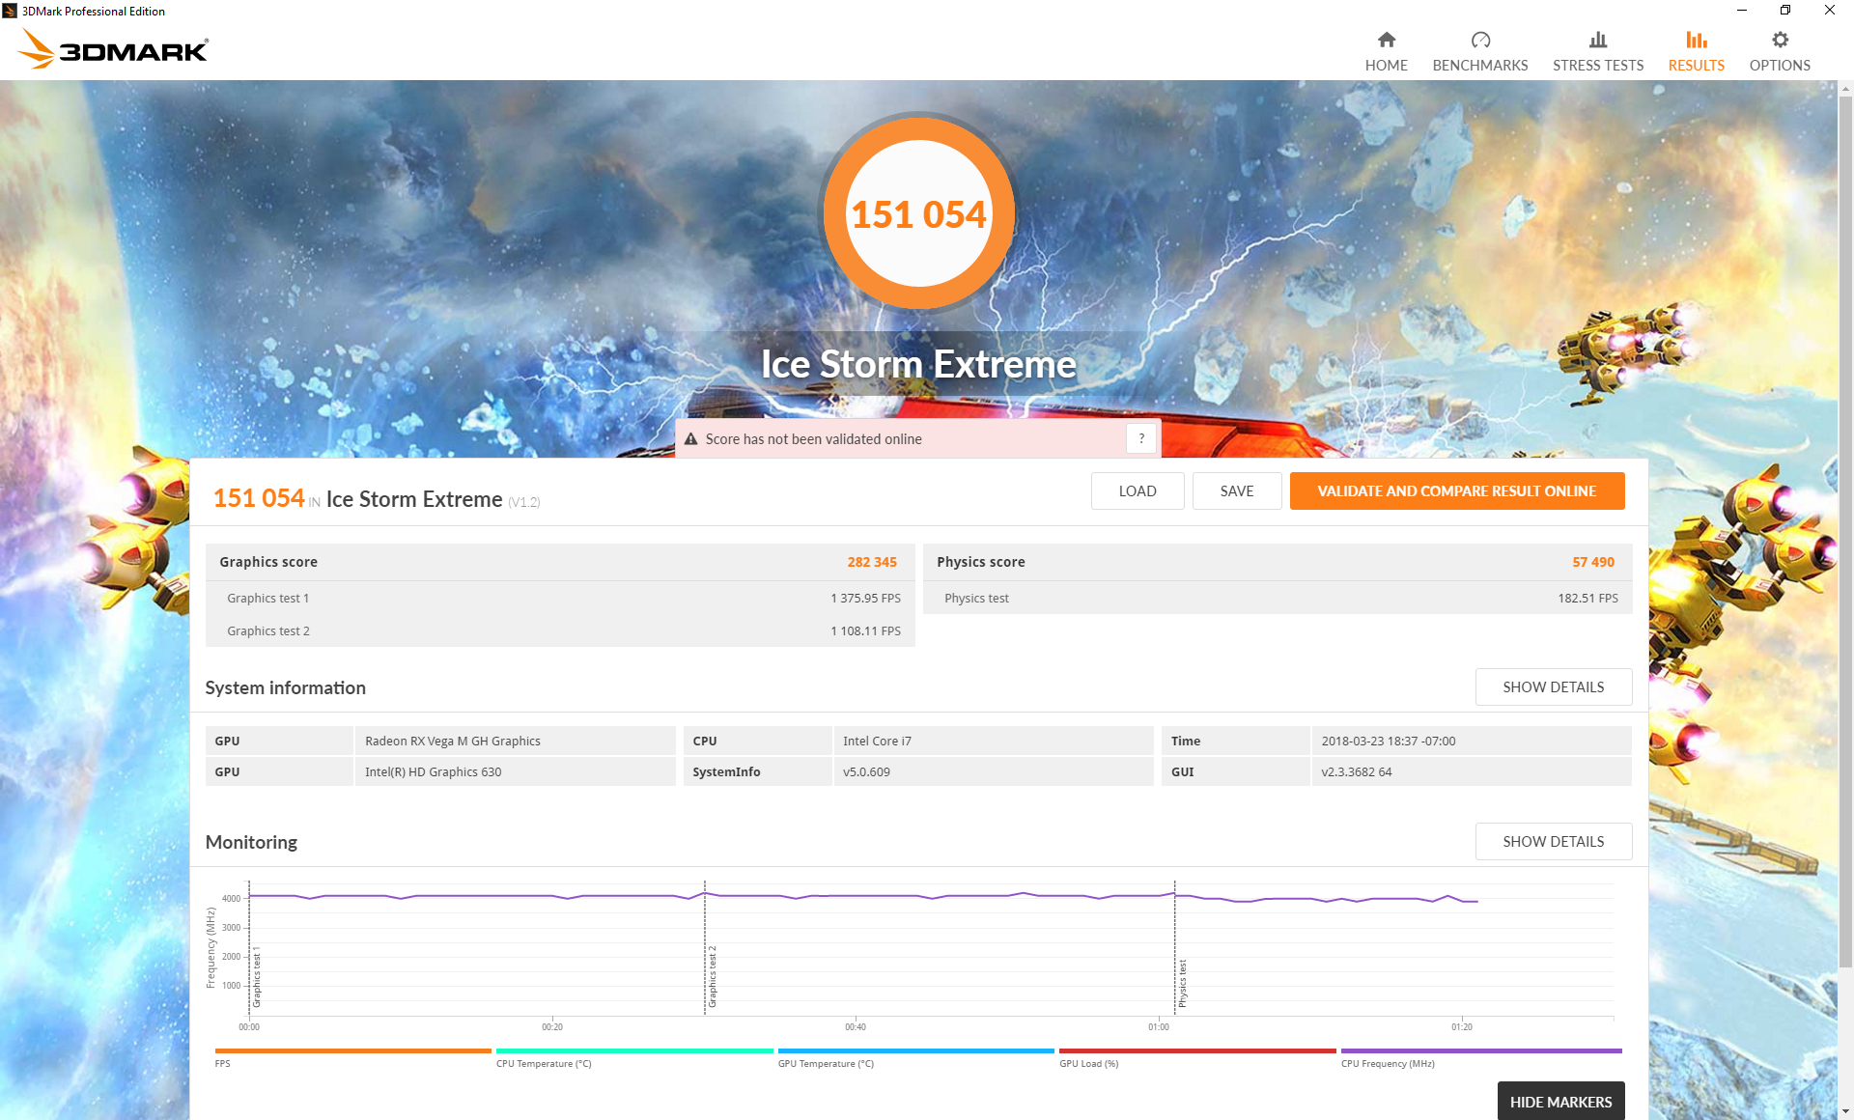The height and width of the screenshot is (1120, 1854).
Task: Click the Physics score label
Action: [981, 562]
